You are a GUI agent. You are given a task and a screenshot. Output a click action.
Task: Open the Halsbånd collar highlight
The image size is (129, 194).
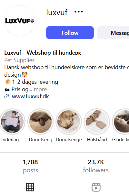click(x=97, y=122)
